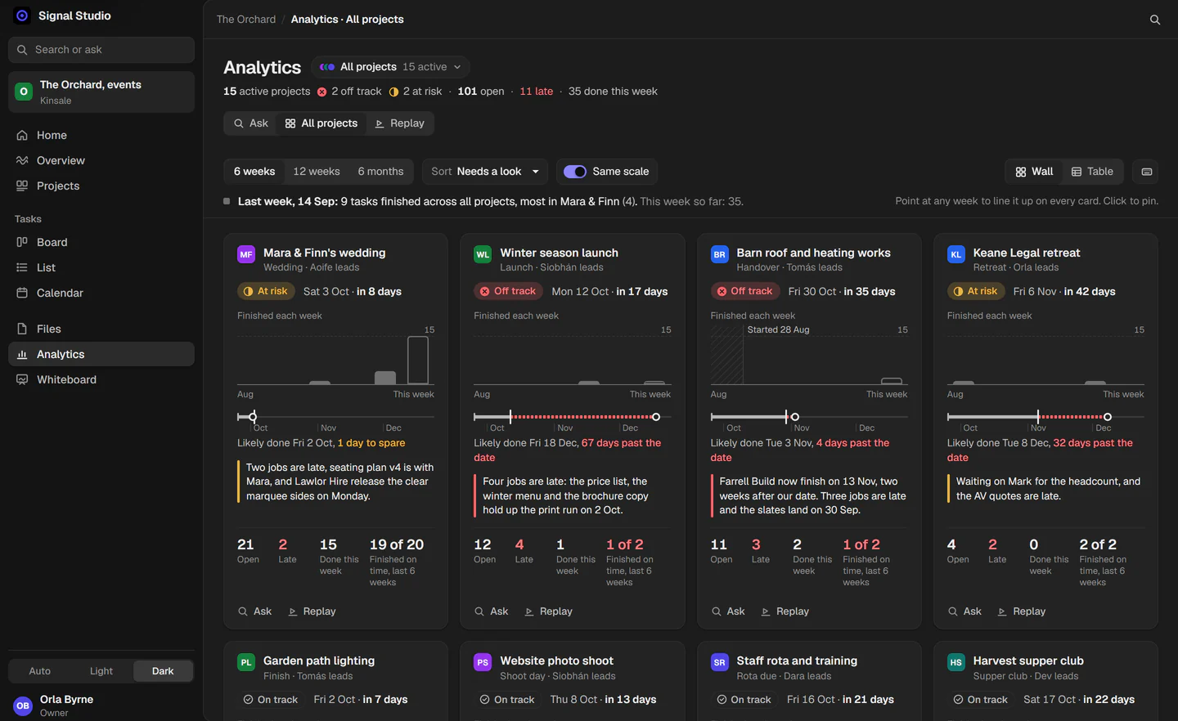Switch to the Replay tab under Analytics
The width and height of the screenshot is (1178, 721).
point(400,123)
